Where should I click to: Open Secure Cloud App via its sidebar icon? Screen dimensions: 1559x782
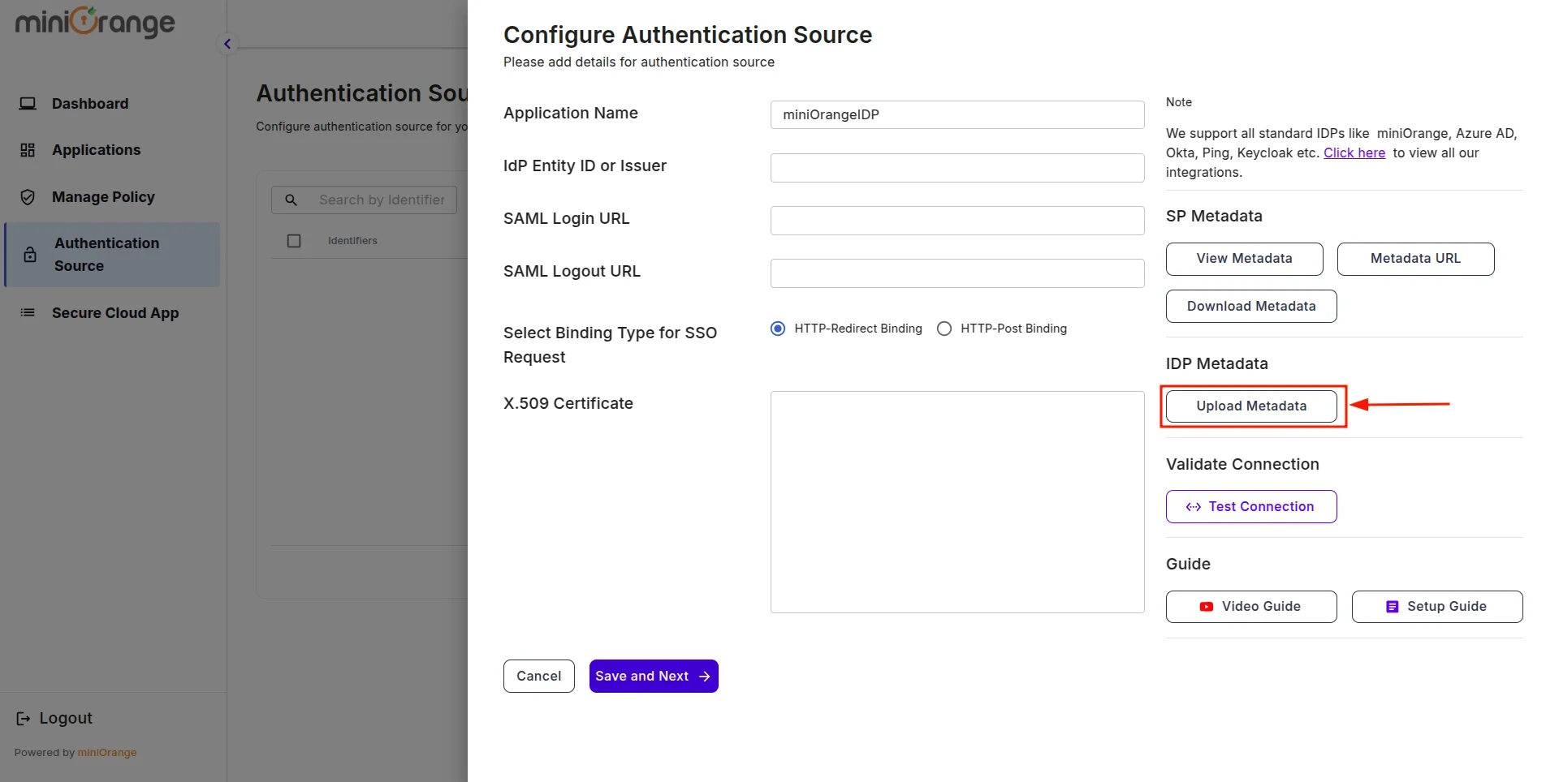pos(27,312)
